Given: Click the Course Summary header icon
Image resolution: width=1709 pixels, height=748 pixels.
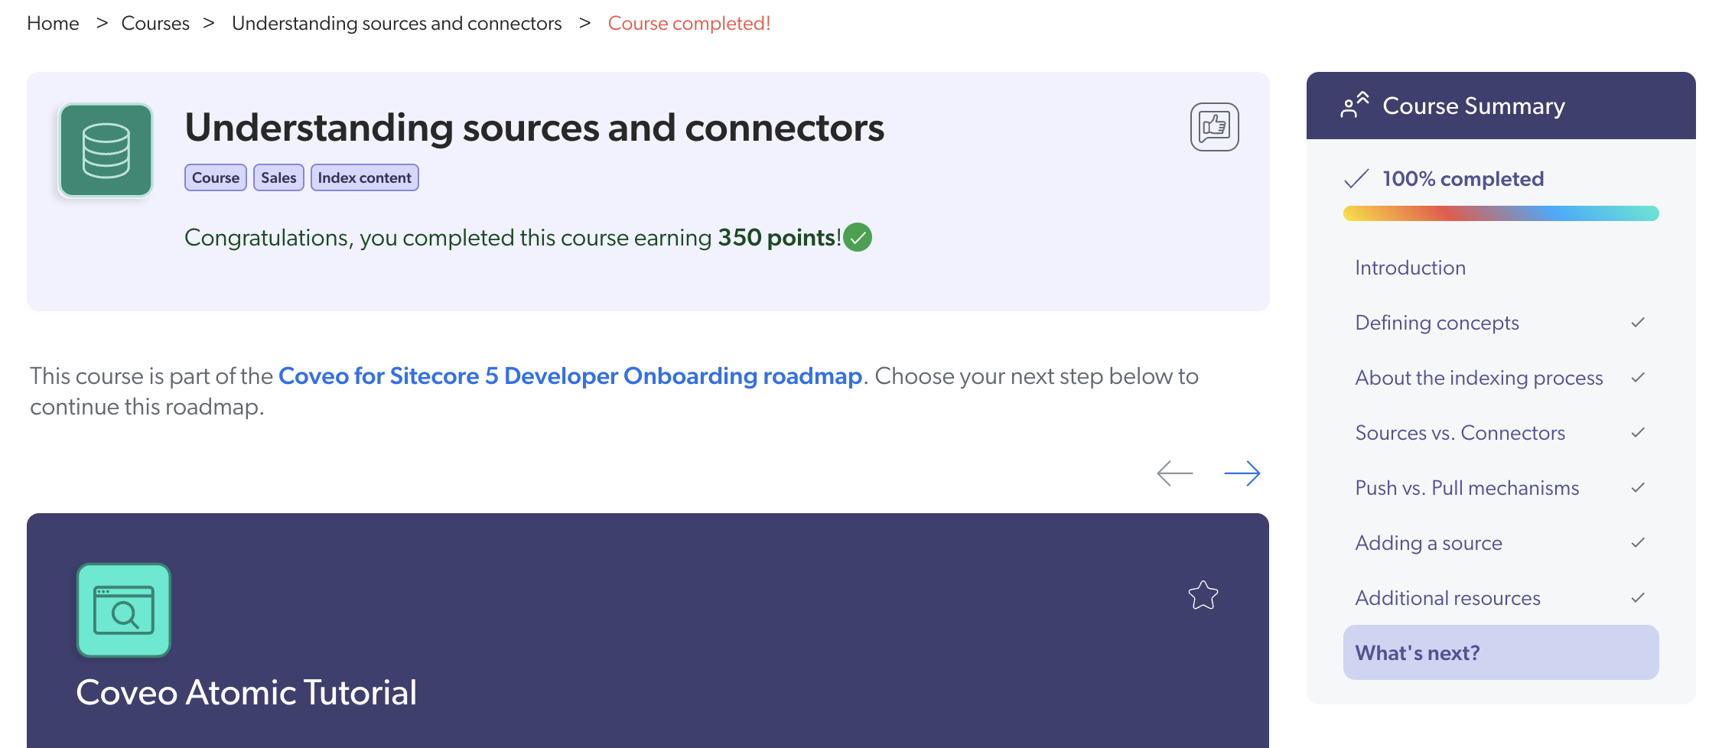Looking at the screenshot, I should tap(1355, 106).
